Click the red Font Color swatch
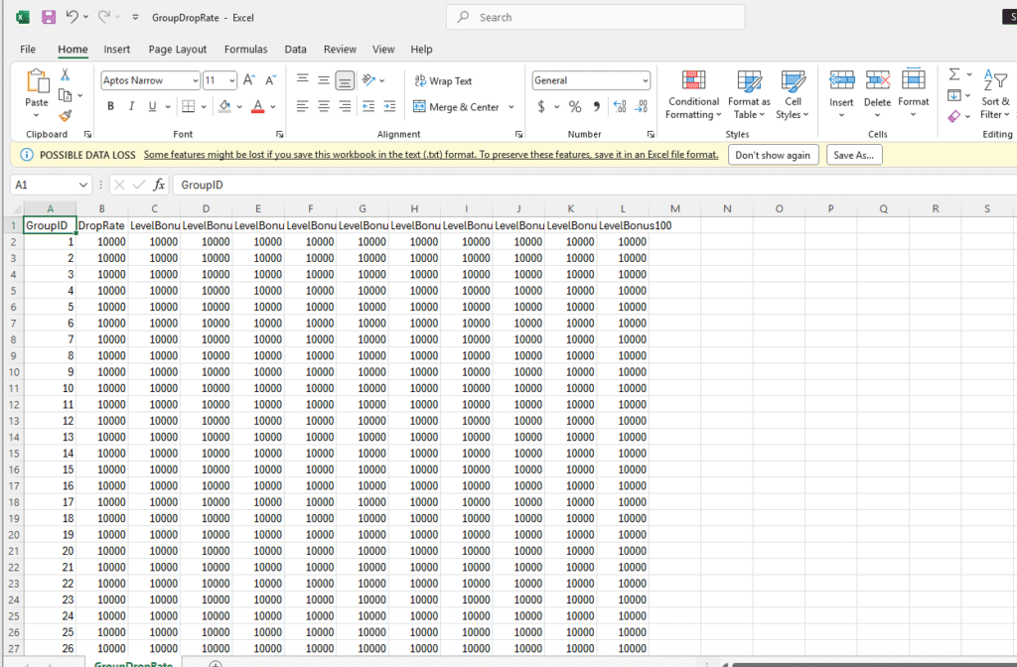Screen dimensions: 1017x667 tap(257, 107)
